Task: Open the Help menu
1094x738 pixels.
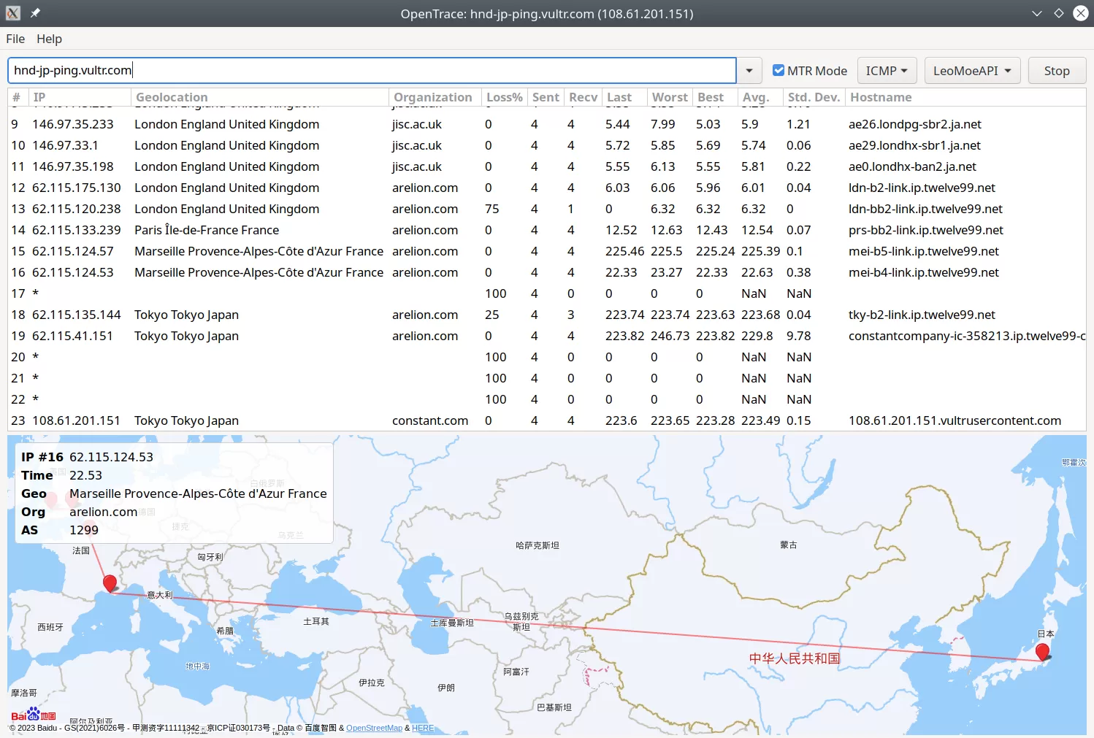Action: tap(49, 39)
